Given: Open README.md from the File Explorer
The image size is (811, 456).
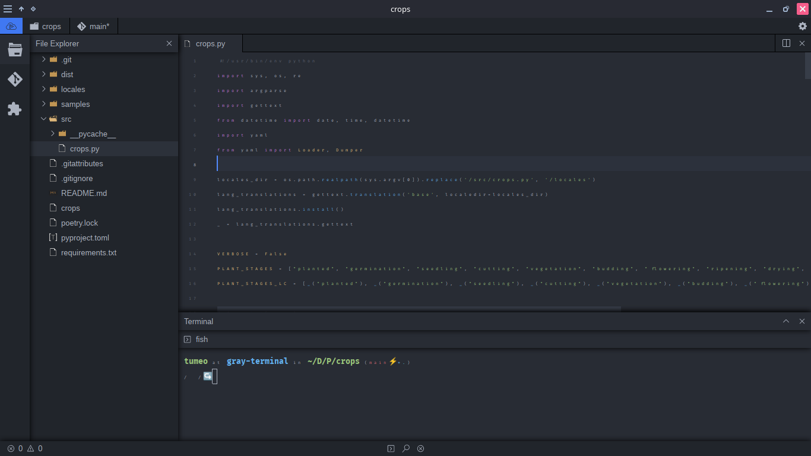Looking at the screenshot, I should tap(78, 193).
